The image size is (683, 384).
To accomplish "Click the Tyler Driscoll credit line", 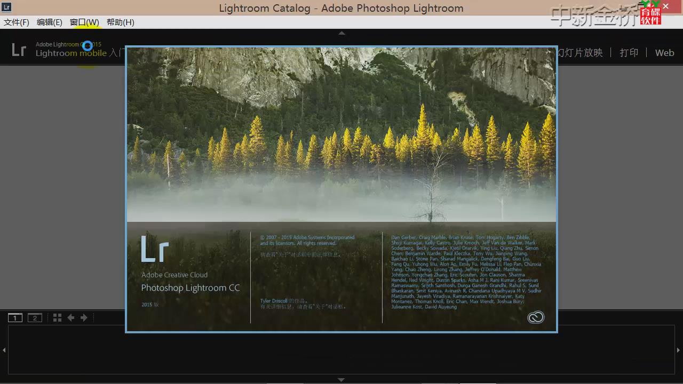I will 284,301.
